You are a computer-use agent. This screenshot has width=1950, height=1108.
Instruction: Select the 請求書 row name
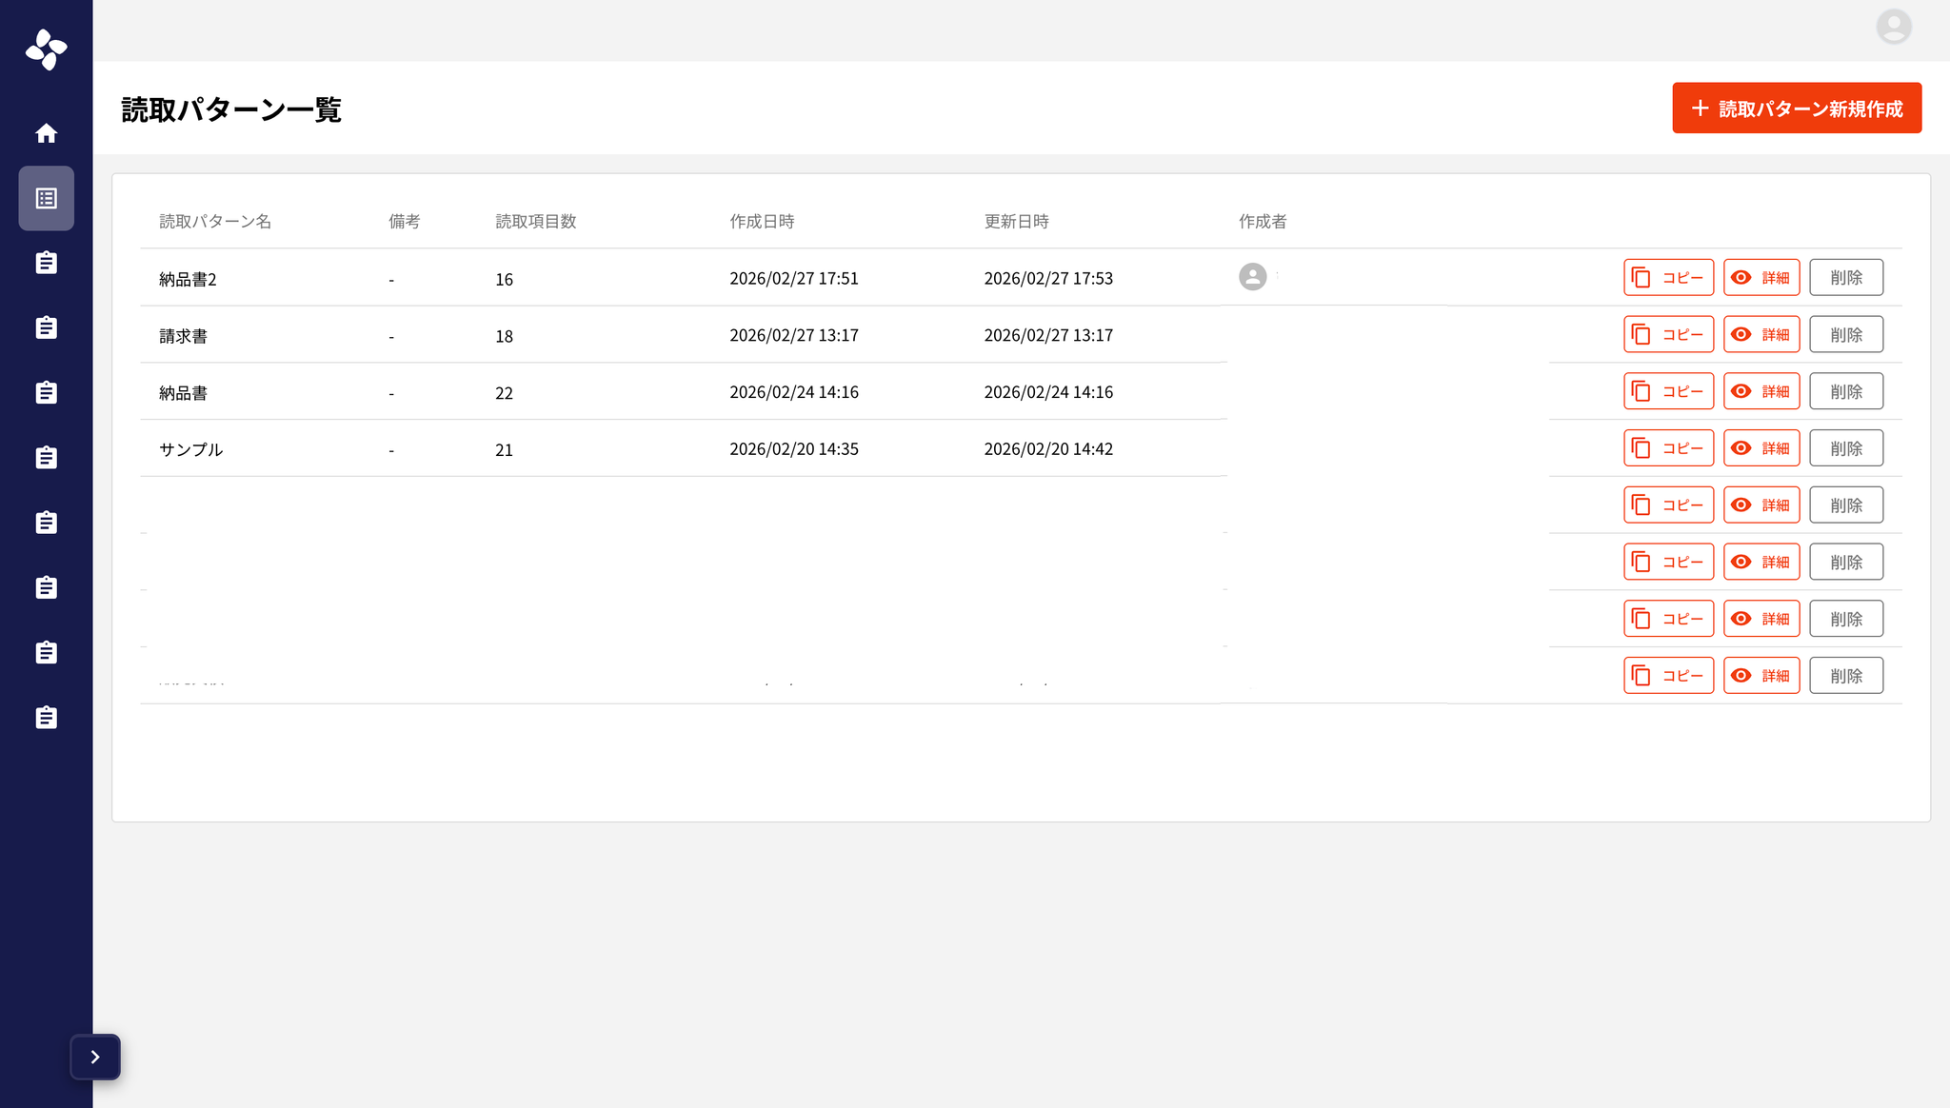(x=184, y=336)
